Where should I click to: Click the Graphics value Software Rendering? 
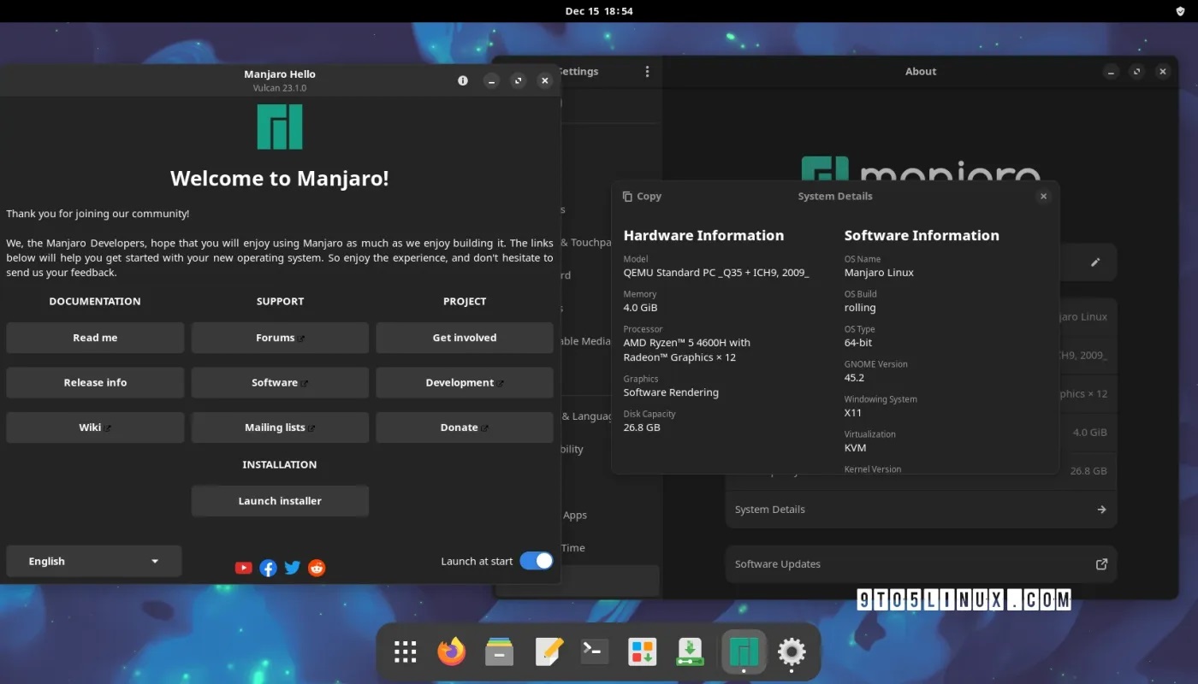(x=671, y=392)
